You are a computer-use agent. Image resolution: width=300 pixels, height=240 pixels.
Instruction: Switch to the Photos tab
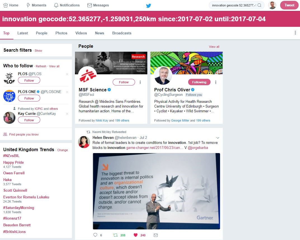(62, 33)
